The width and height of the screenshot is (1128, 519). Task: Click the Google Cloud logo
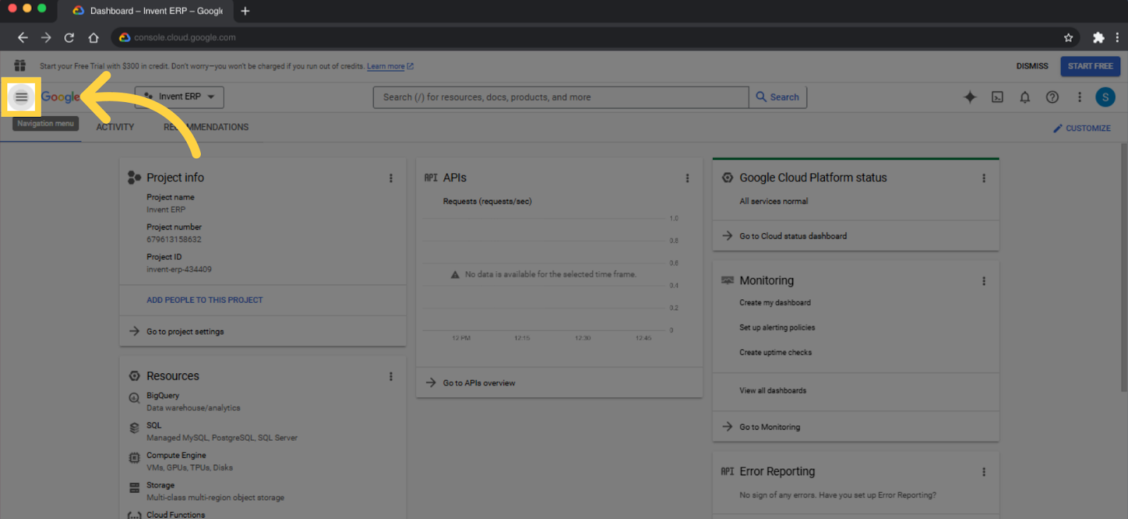click(x=61, y=97)
